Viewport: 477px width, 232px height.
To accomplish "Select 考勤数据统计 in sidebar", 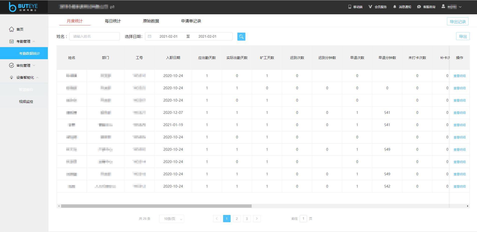I will [x=24, y=53].
